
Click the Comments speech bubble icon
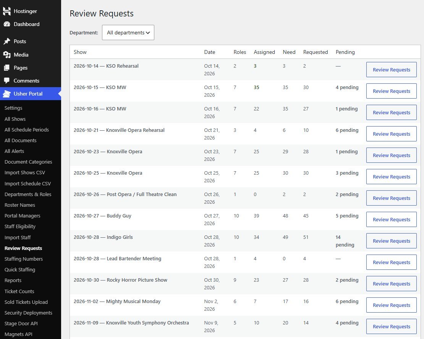[7, 81]
